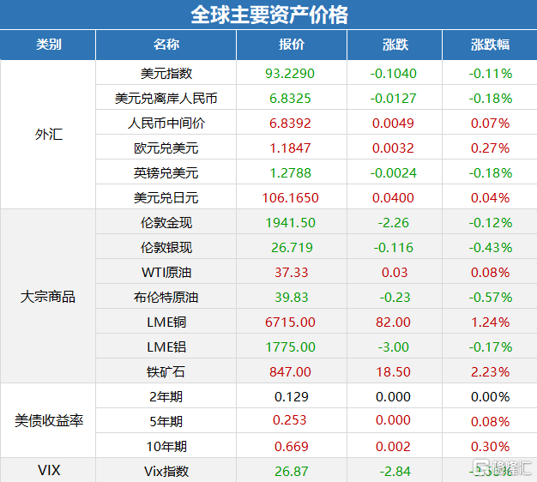Select the 美元指数 name cell
The width and height of the screenshot is (537, 482).
click(x=166, y=73)
